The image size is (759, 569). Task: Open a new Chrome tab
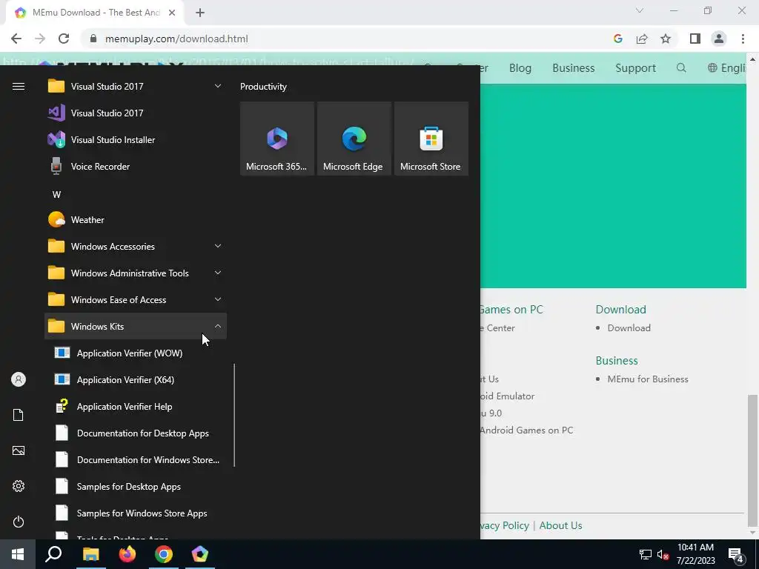tap(200, 13)
